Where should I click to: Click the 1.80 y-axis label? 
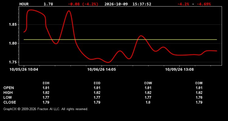point(13,43)
